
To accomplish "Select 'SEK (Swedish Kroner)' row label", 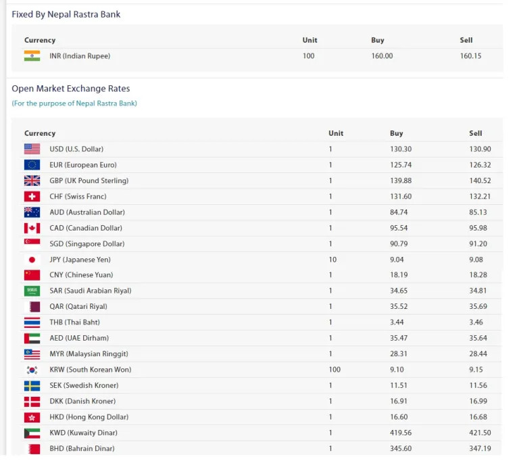I will click(x=84, y=385).
